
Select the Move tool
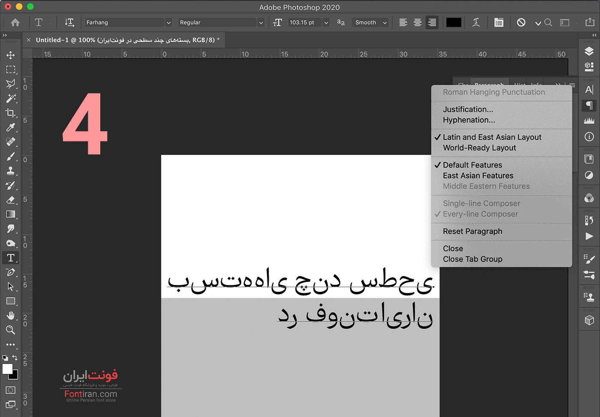11,55
